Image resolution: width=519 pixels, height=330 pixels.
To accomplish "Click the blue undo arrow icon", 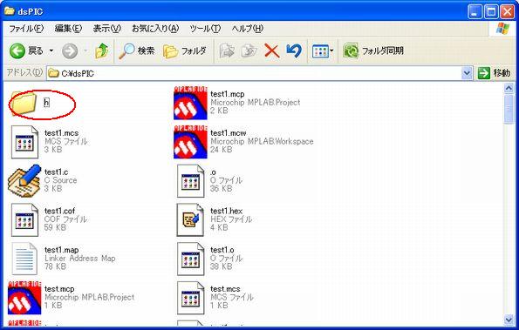I will pos(294,51).
